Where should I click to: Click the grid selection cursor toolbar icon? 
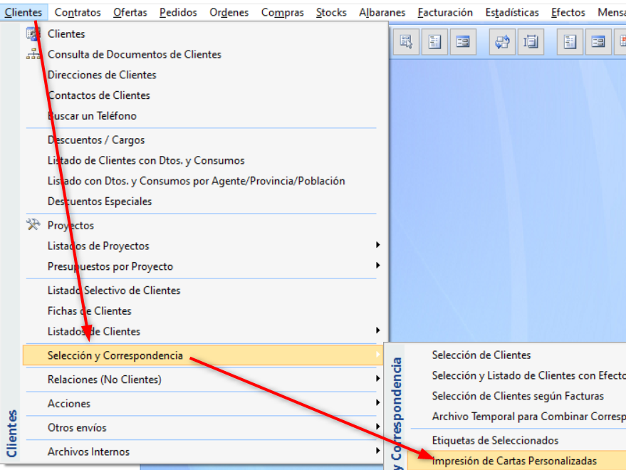click(x=407, y=41)
